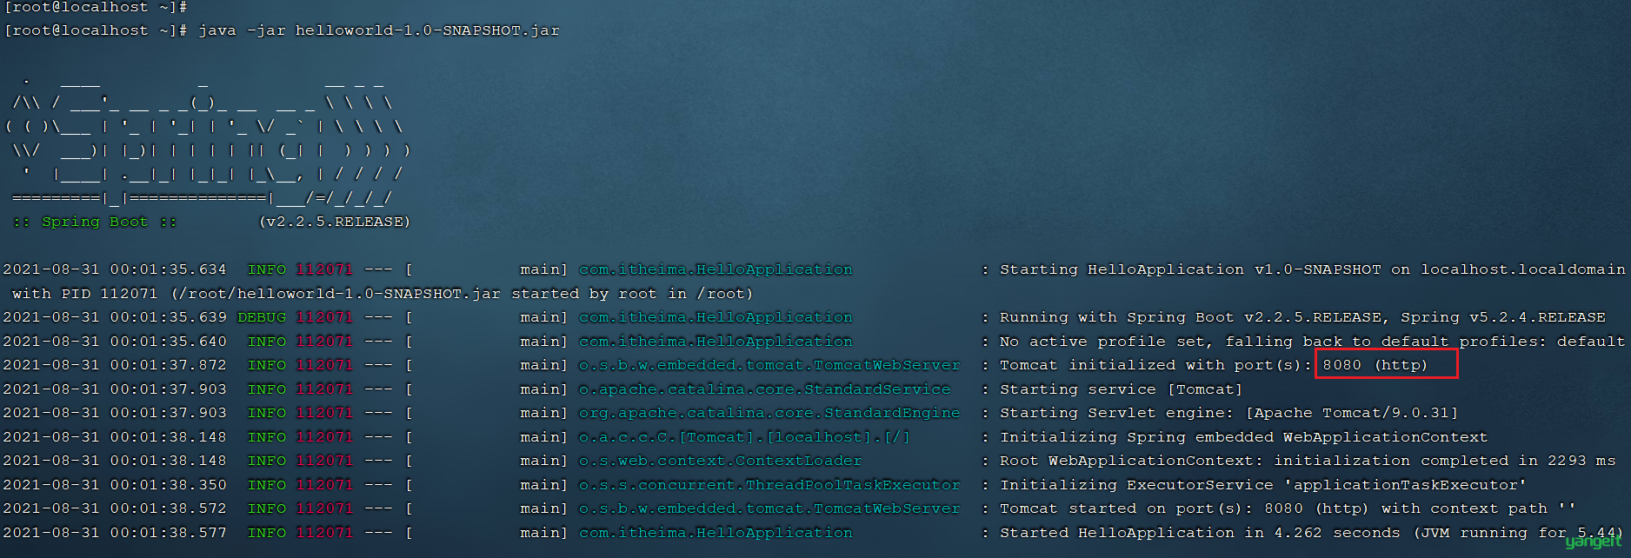Select logger name "org.apache.catalina.core.StandardEngine"
Screen dimensions: 1631x558
769,413
